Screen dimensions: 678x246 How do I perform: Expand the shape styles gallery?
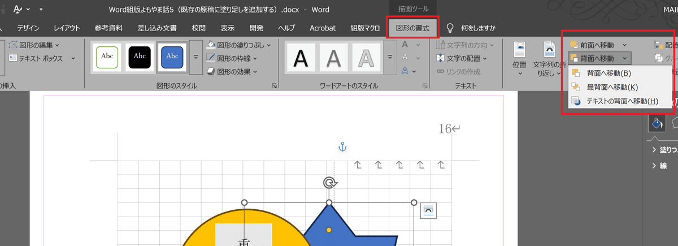(196, 57)
